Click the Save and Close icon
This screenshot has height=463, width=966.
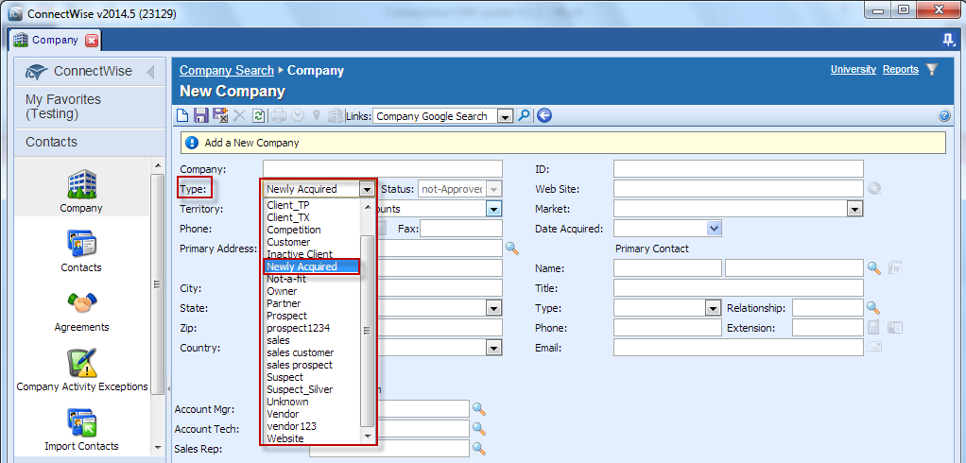(220, 115)
